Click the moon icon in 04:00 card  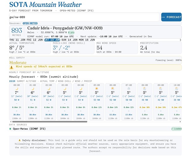click(x=81, y=89)
